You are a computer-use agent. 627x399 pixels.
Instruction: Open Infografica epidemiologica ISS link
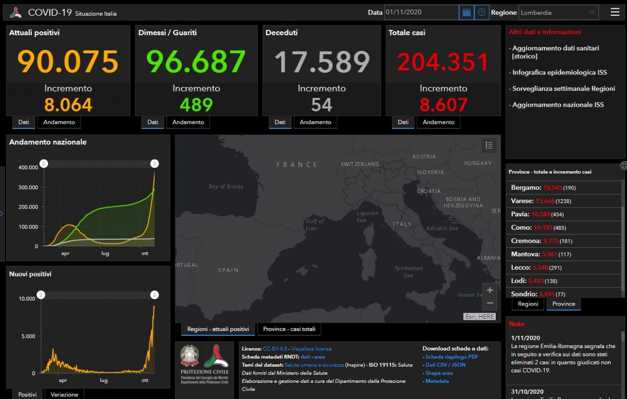pyautogui.click(x=559, y=72)
